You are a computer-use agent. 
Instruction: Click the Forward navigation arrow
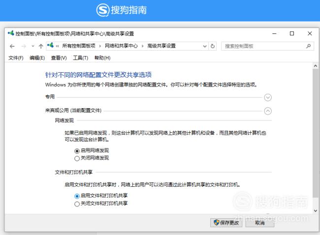24,46
